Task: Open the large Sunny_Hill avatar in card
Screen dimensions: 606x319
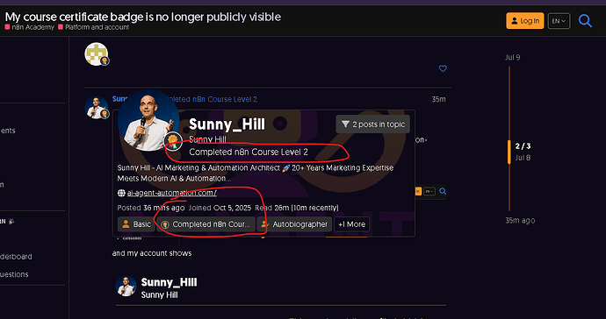Action: click(x=148, y=120)
